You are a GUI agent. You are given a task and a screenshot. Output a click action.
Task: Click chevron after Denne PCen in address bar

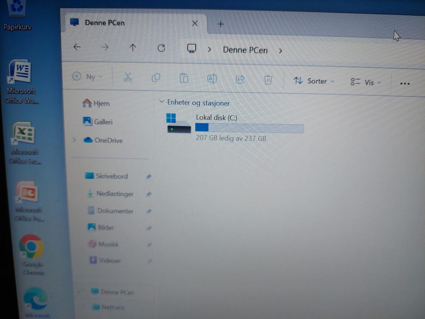[281, 51]
